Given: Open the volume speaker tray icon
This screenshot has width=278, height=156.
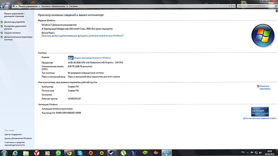Looking at the screenshot, I should pyautogui.click(x=260, y=153).
